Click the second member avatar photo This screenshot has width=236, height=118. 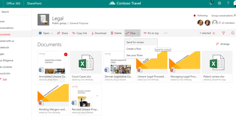click(208, 23)
